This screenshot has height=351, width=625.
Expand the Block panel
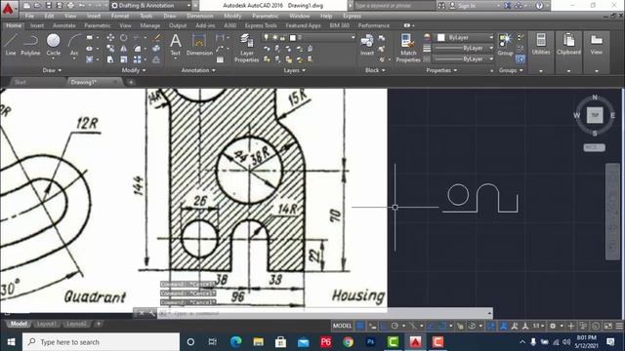coord(375,70)
